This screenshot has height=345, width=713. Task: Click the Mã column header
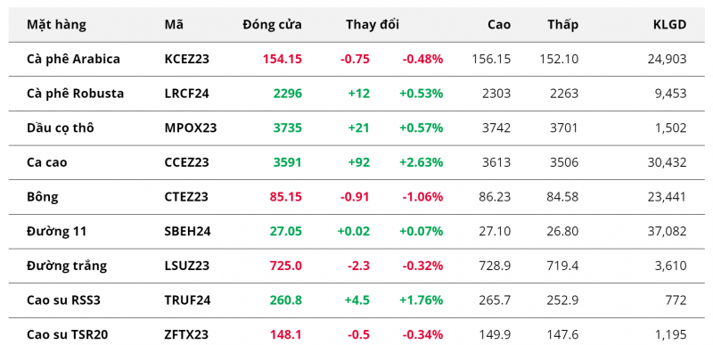[174, 25]
